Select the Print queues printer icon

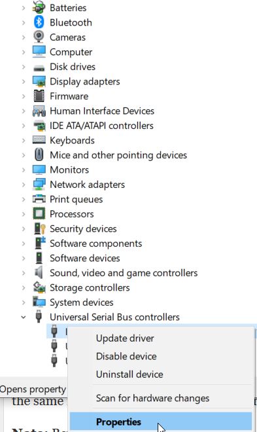click(x=39, y=199)
